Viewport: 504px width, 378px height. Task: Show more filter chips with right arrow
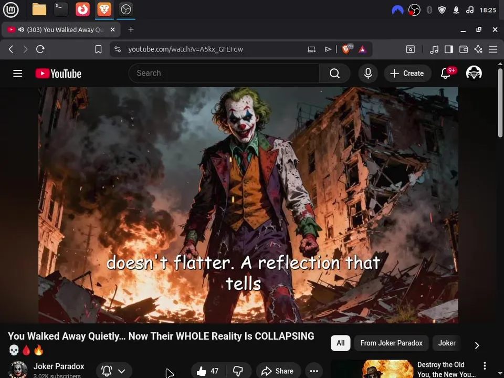pos(477,345)
